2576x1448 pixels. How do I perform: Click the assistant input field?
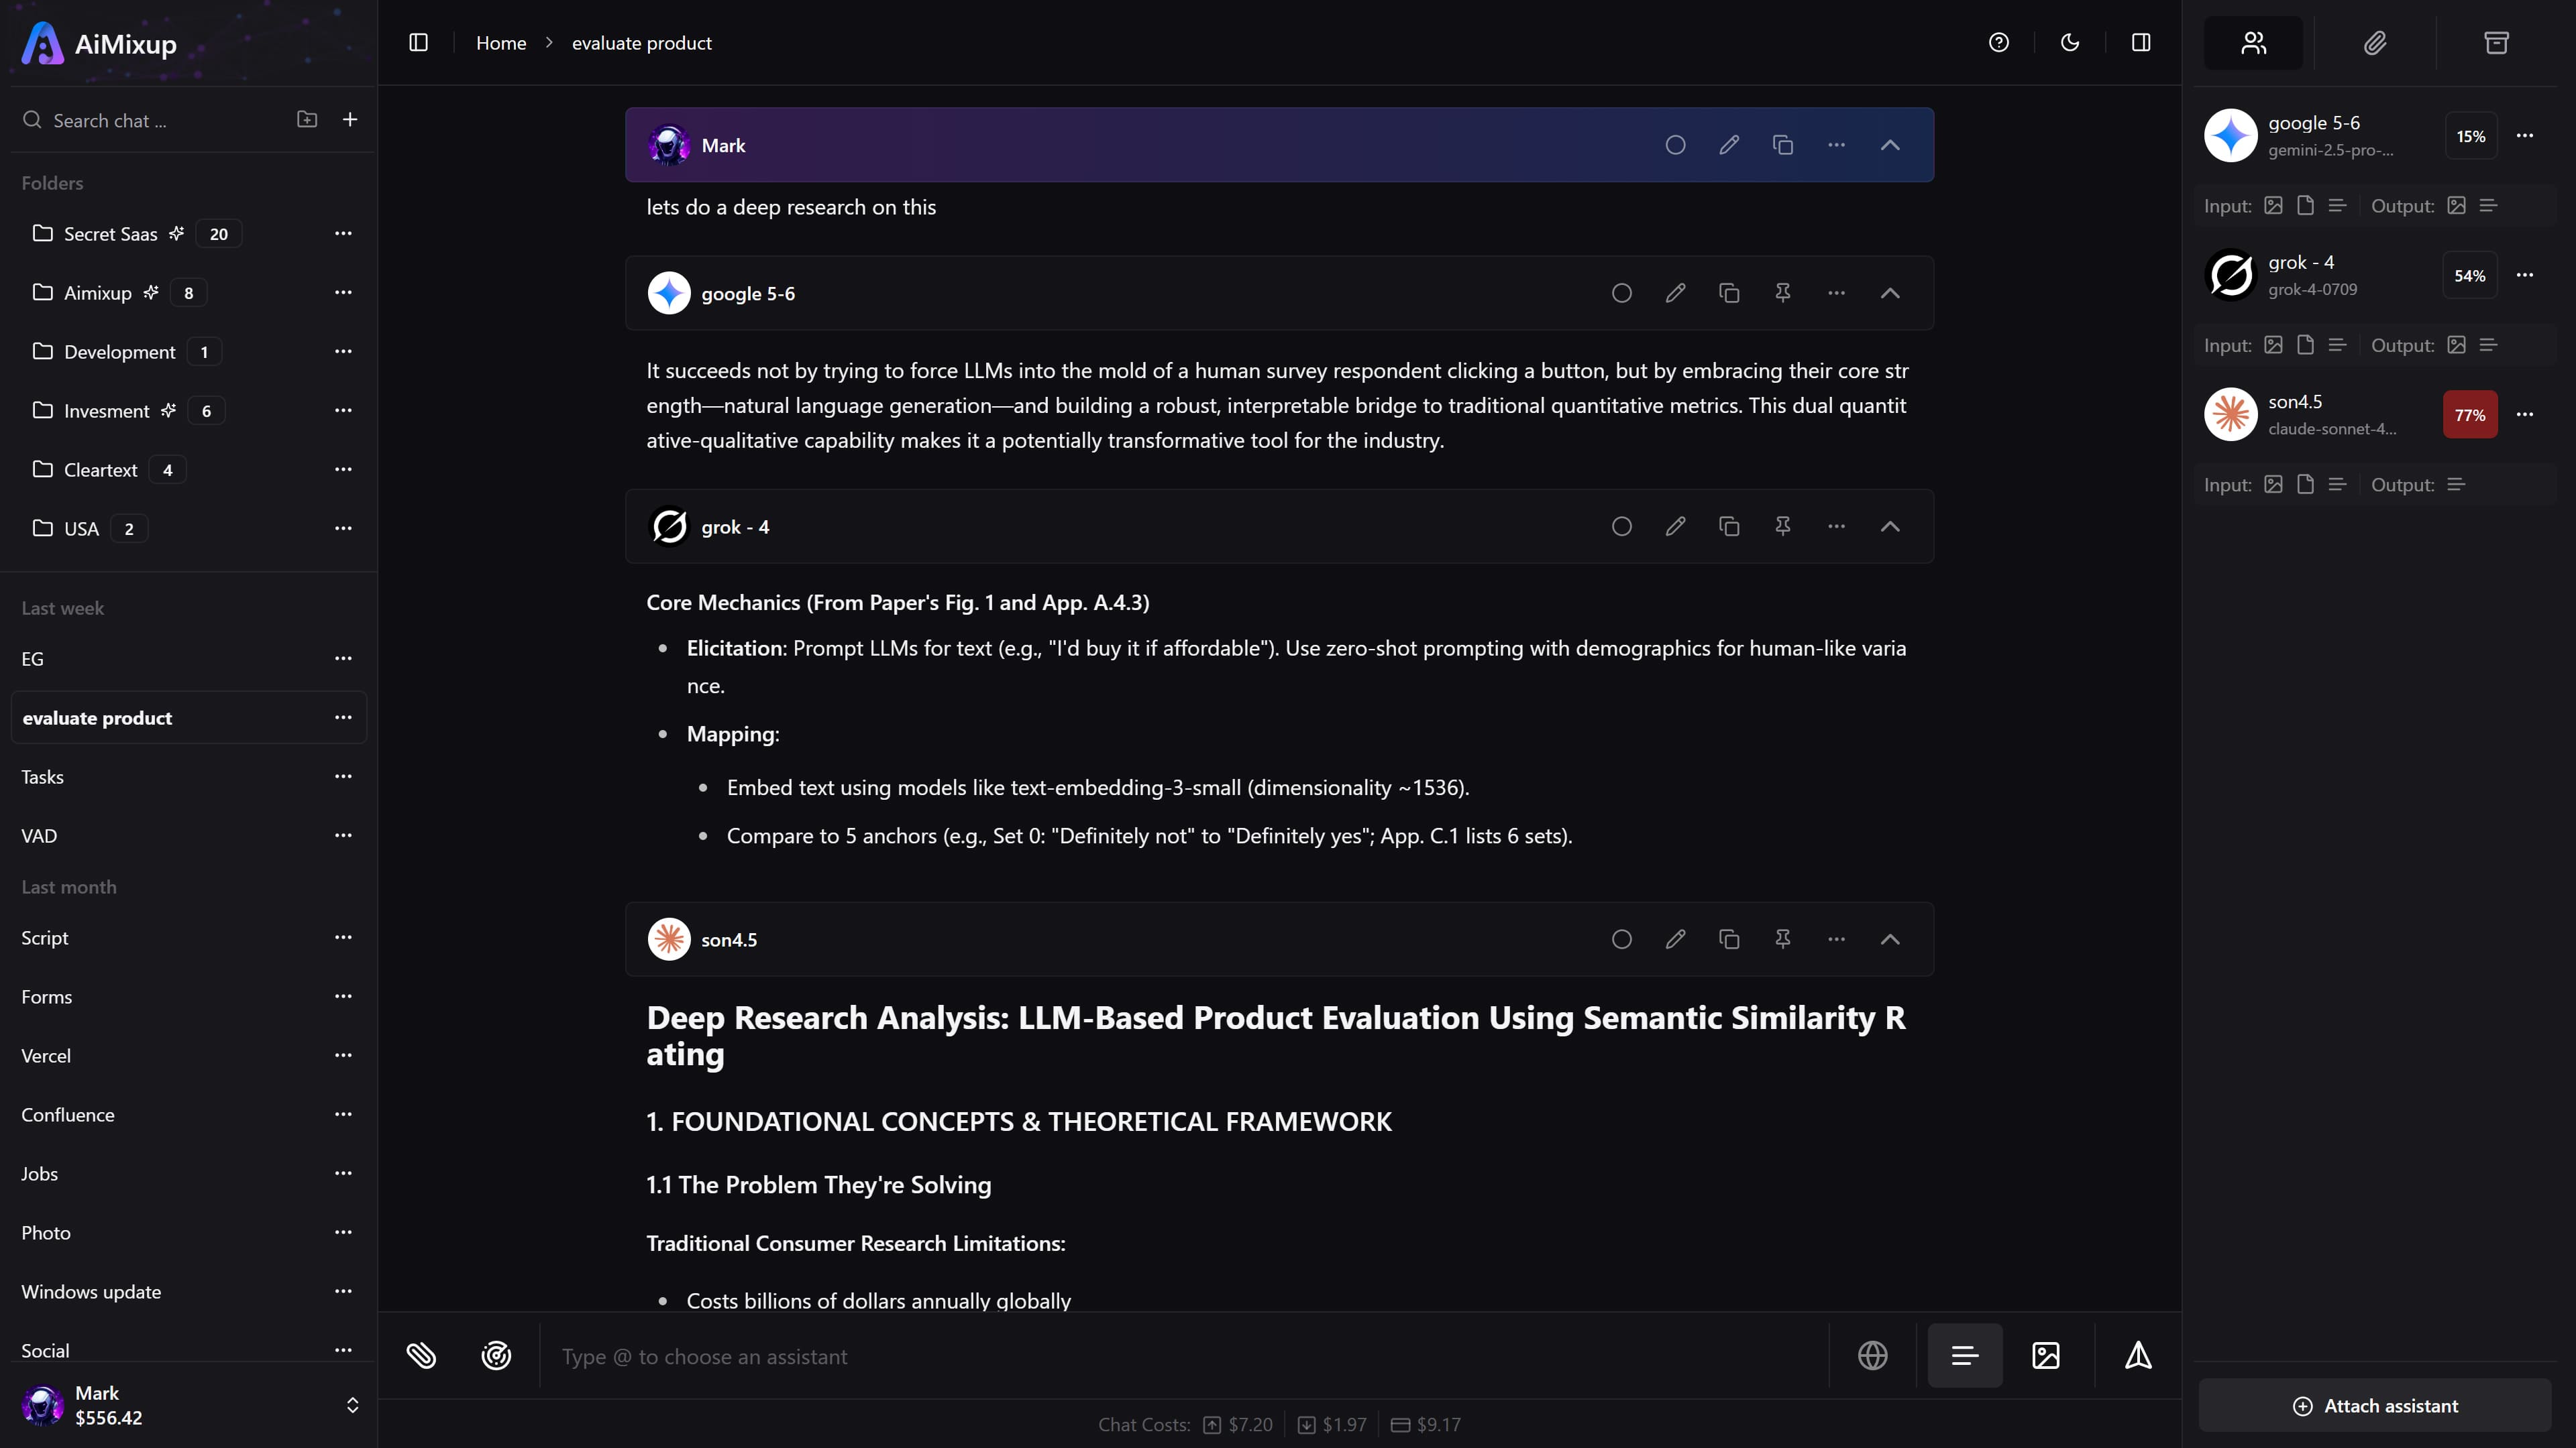(x=1100, y=1356)
